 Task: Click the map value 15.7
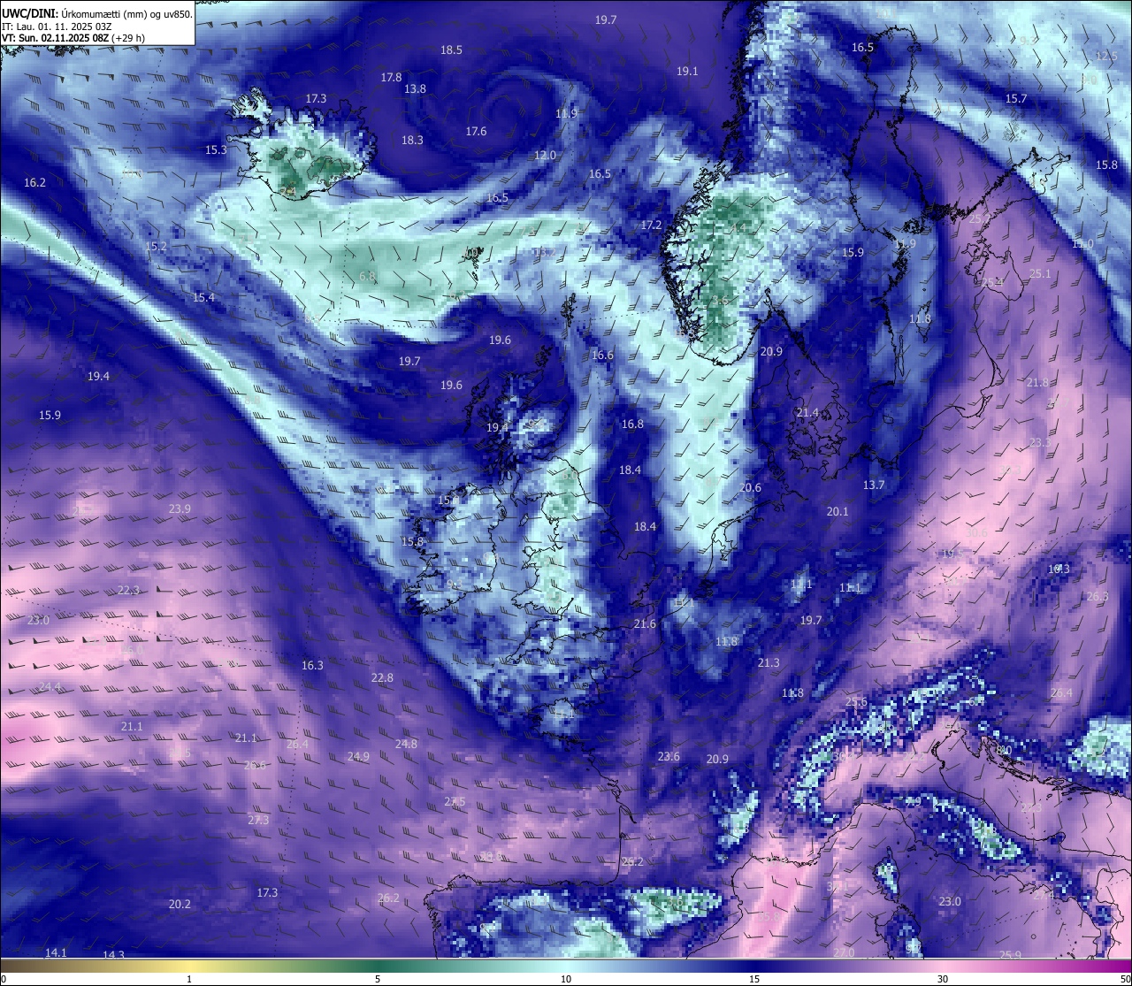[x=1016, y=99]
